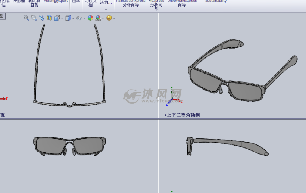Click the AssemblyXpert button
This screenshot has width=306, height=193.
click(x=56, y=1)
